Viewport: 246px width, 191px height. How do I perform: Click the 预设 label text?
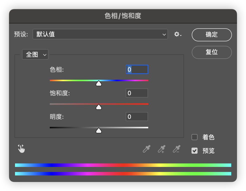point(21,34)
